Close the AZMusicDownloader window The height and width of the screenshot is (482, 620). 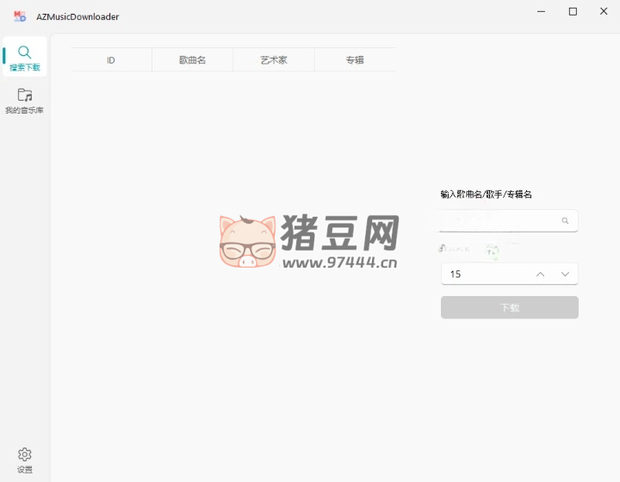click(604, 12)
